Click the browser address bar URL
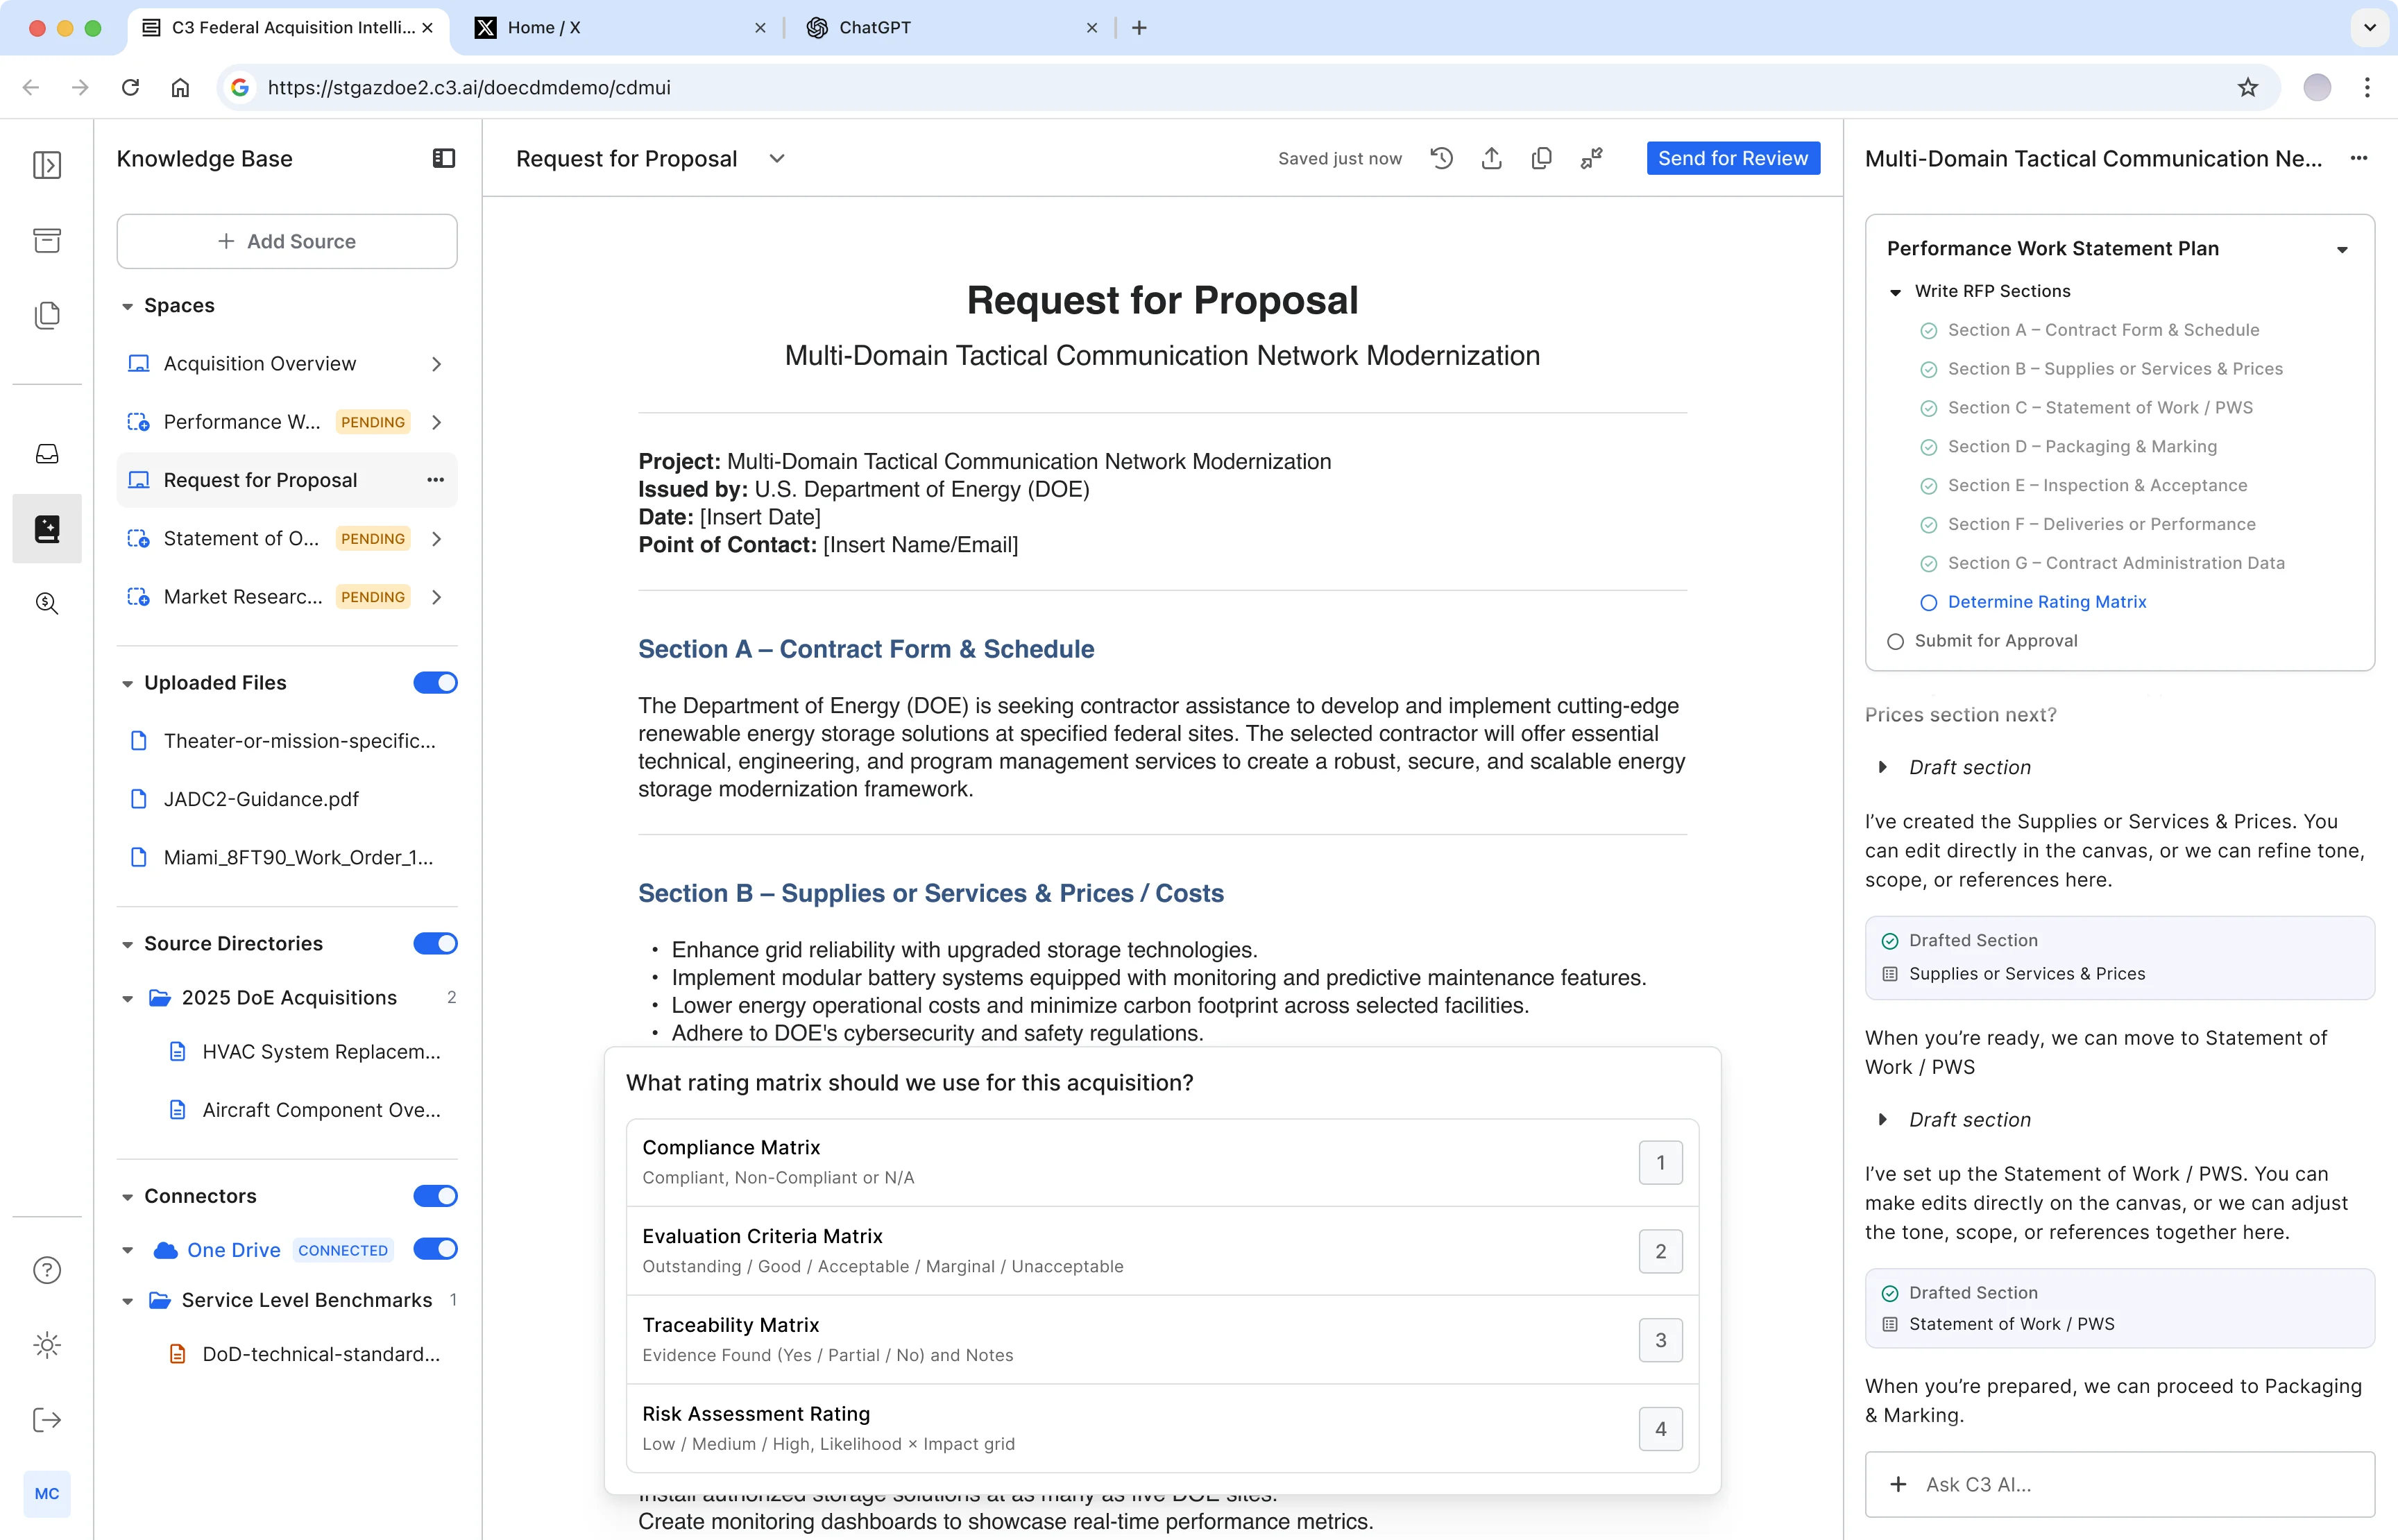Image resolution: width=2398 pixels, height=1540 pixels. tap(469, 87)
